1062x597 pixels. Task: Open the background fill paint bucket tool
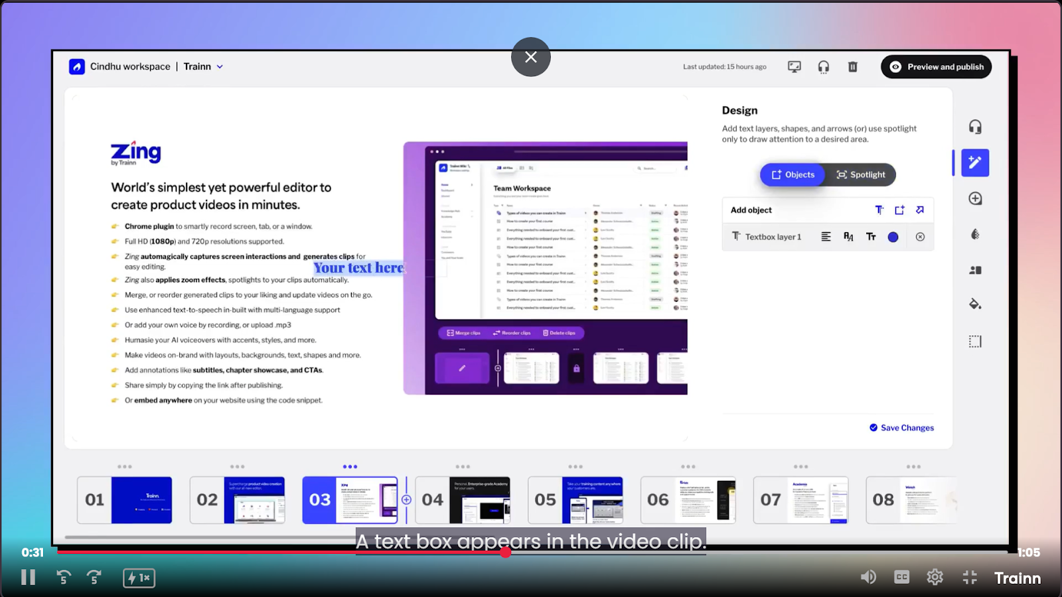975,304
